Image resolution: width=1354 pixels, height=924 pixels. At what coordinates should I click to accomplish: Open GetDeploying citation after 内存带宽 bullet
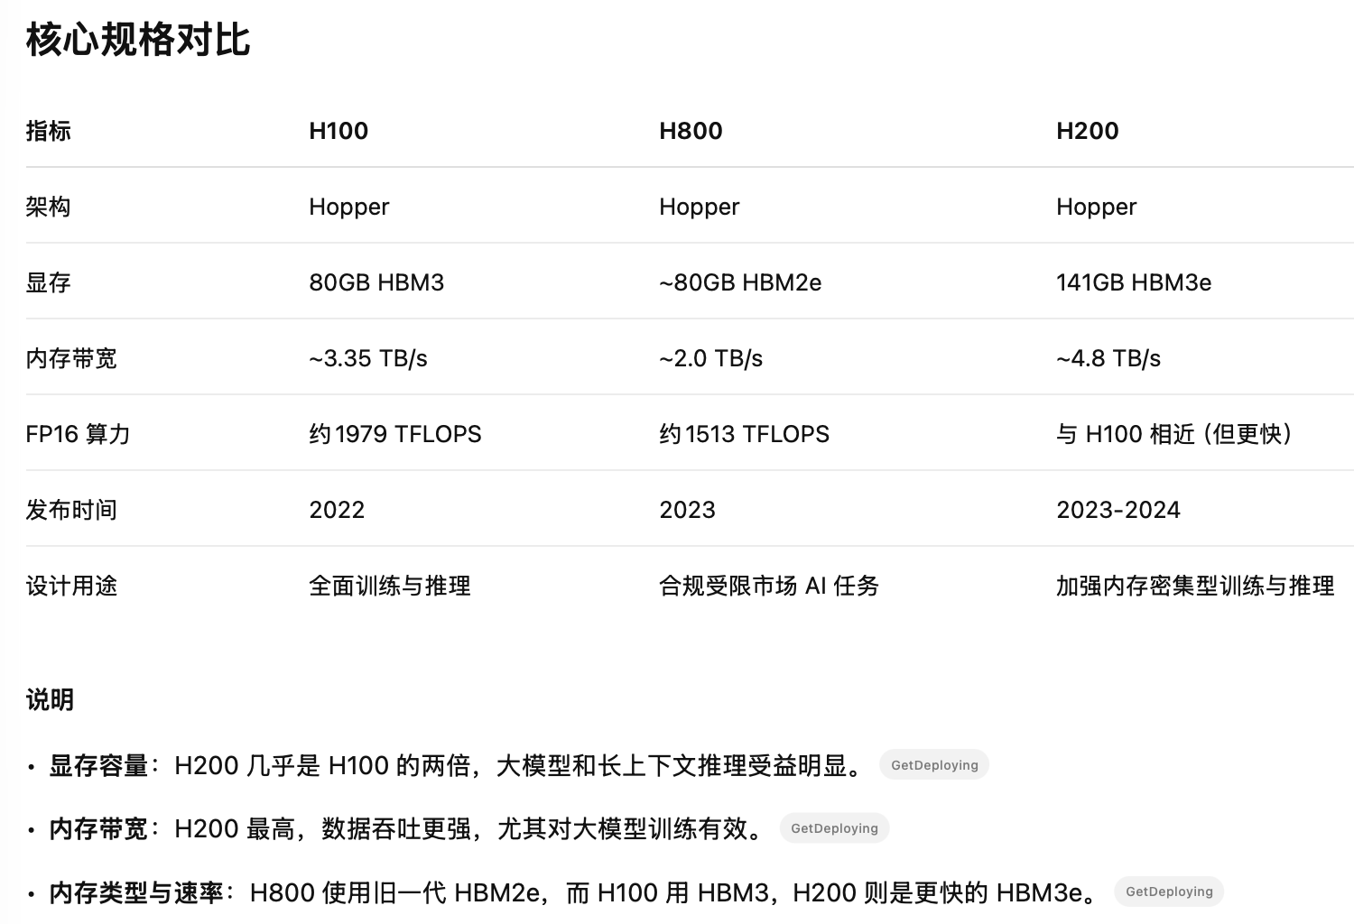[x=834, y=828]
